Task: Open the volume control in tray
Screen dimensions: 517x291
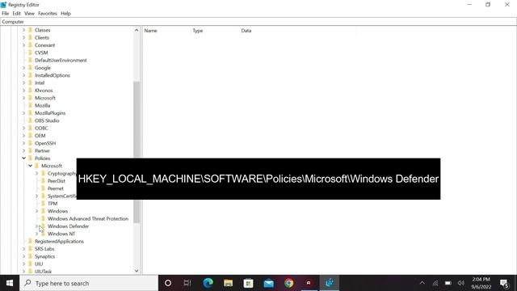Action: (461, 283)
